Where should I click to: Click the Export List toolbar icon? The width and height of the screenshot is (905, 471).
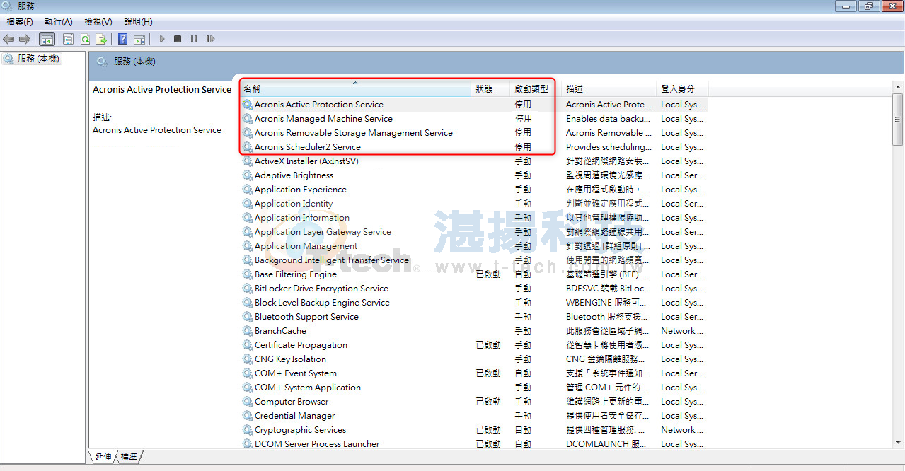101,39
